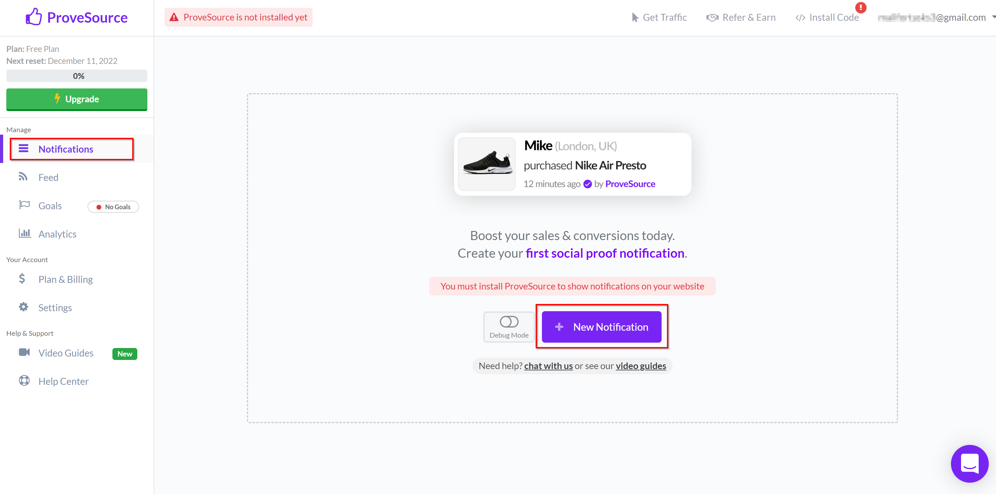The height and width of the screenshot is (494, 996).
Task: Click the Plan & Billing dollar icon
Action: pyautogui.click(x=22, y=278)
